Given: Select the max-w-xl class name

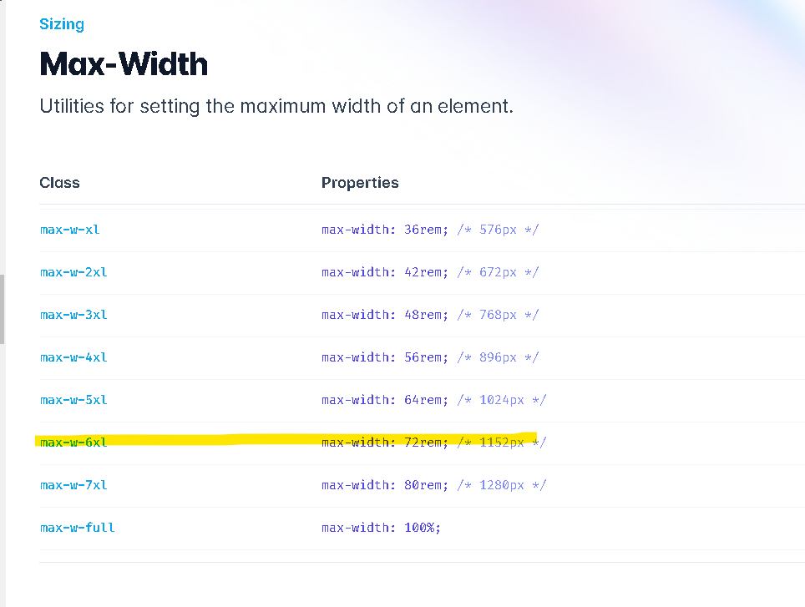Looking at the screenshot, I should 70,230.
